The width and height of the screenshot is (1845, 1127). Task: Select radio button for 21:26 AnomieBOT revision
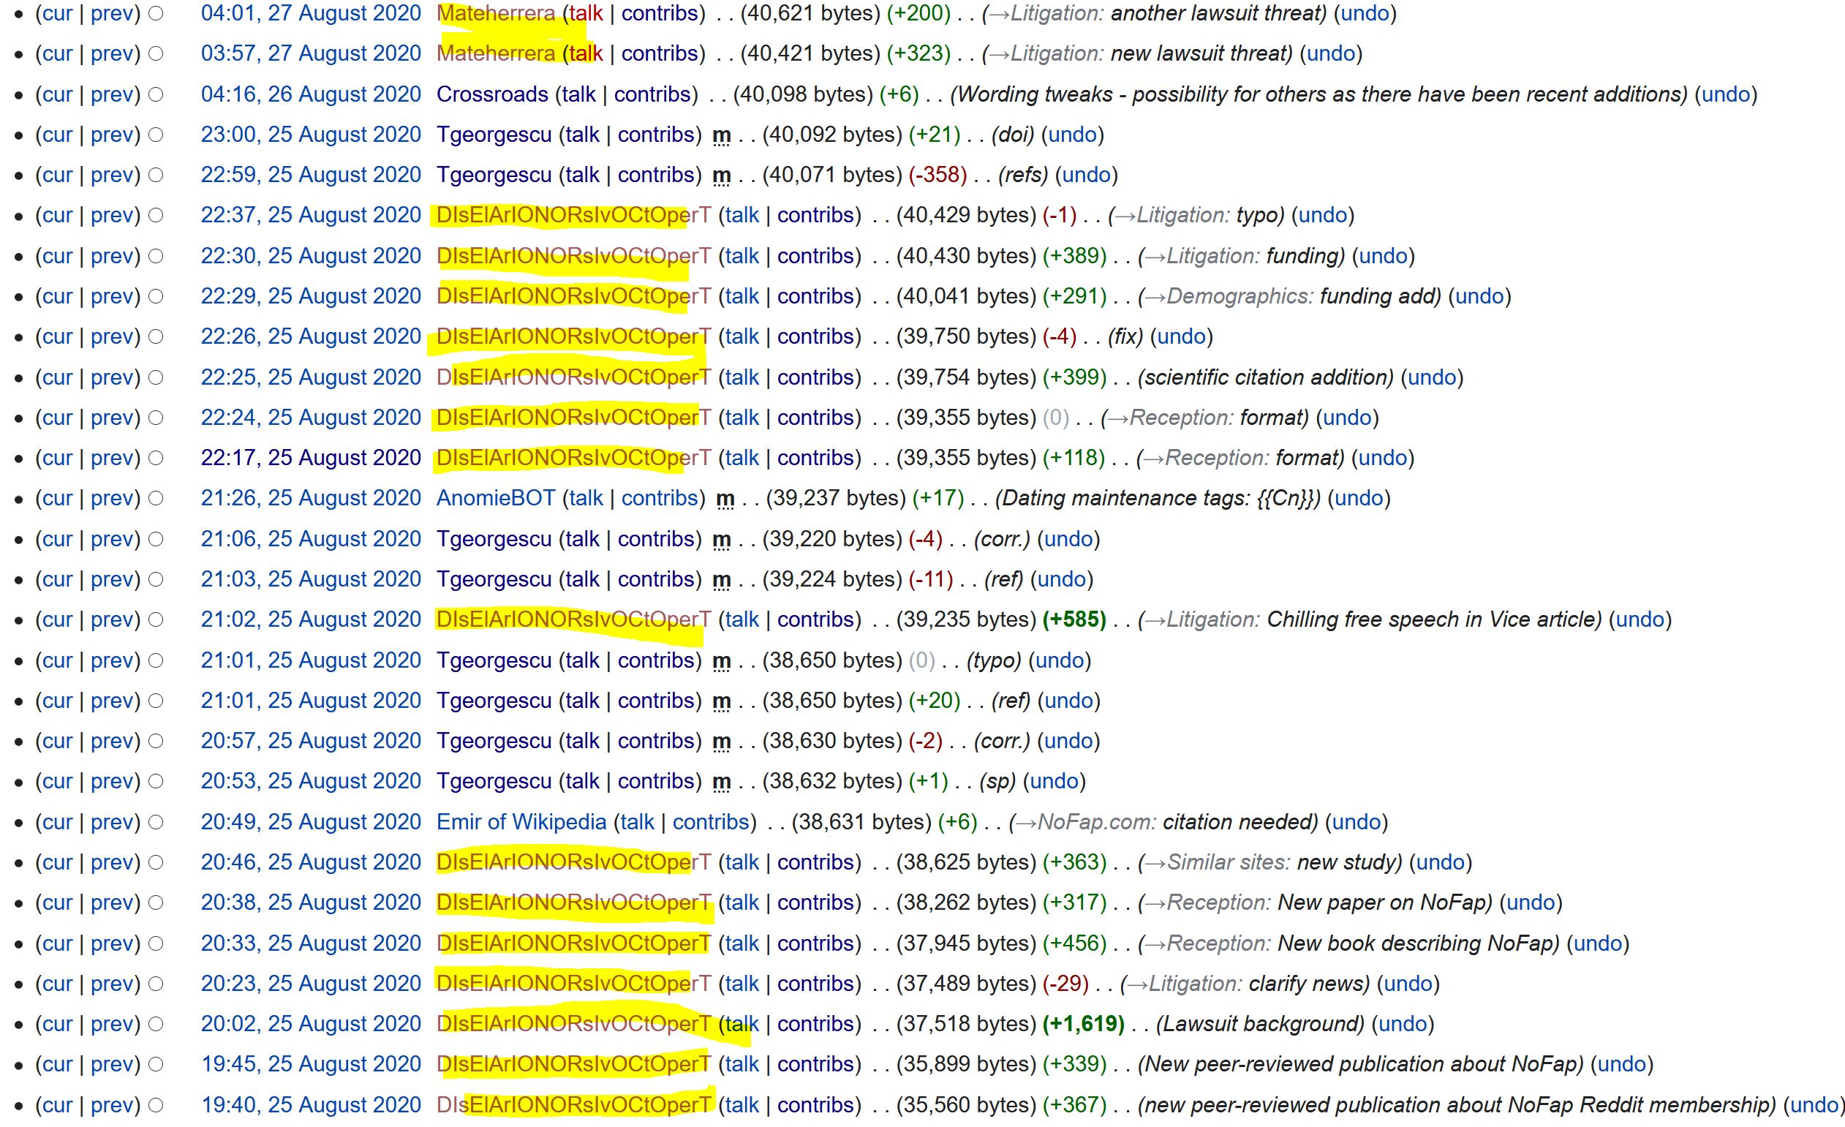pos(156,498)
